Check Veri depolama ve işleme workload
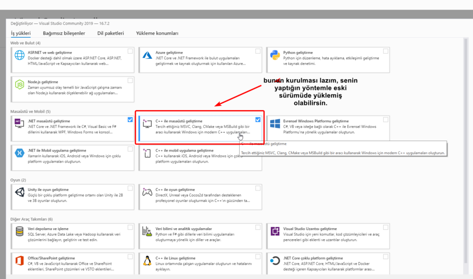This screenshot has width=473, height=279. pyautogui.click(x=130, y=228)
